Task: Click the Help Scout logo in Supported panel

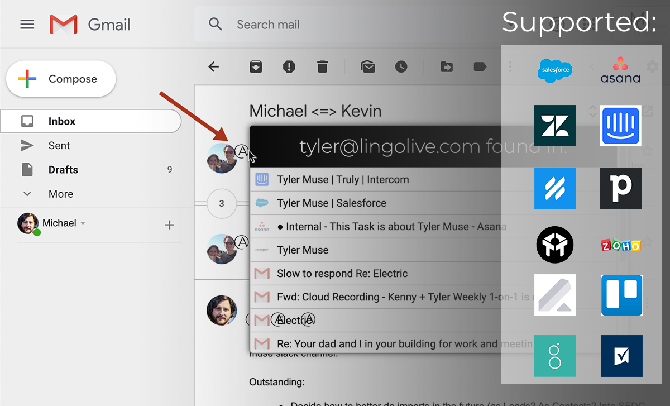Action: pos(555,188)
